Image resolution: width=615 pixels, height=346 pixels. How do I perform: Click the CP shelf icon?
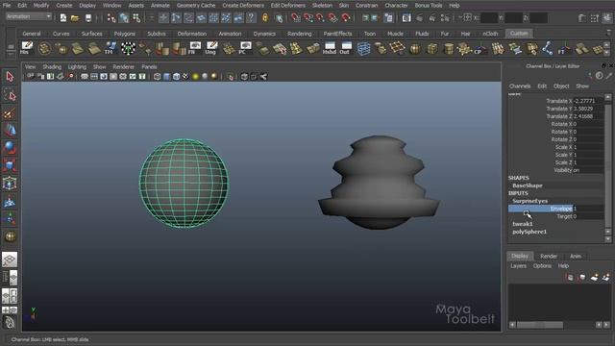click(480, 49)
